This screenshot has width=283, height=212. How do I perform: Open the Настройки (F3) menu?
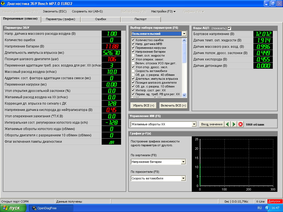[x=163, y=11]
